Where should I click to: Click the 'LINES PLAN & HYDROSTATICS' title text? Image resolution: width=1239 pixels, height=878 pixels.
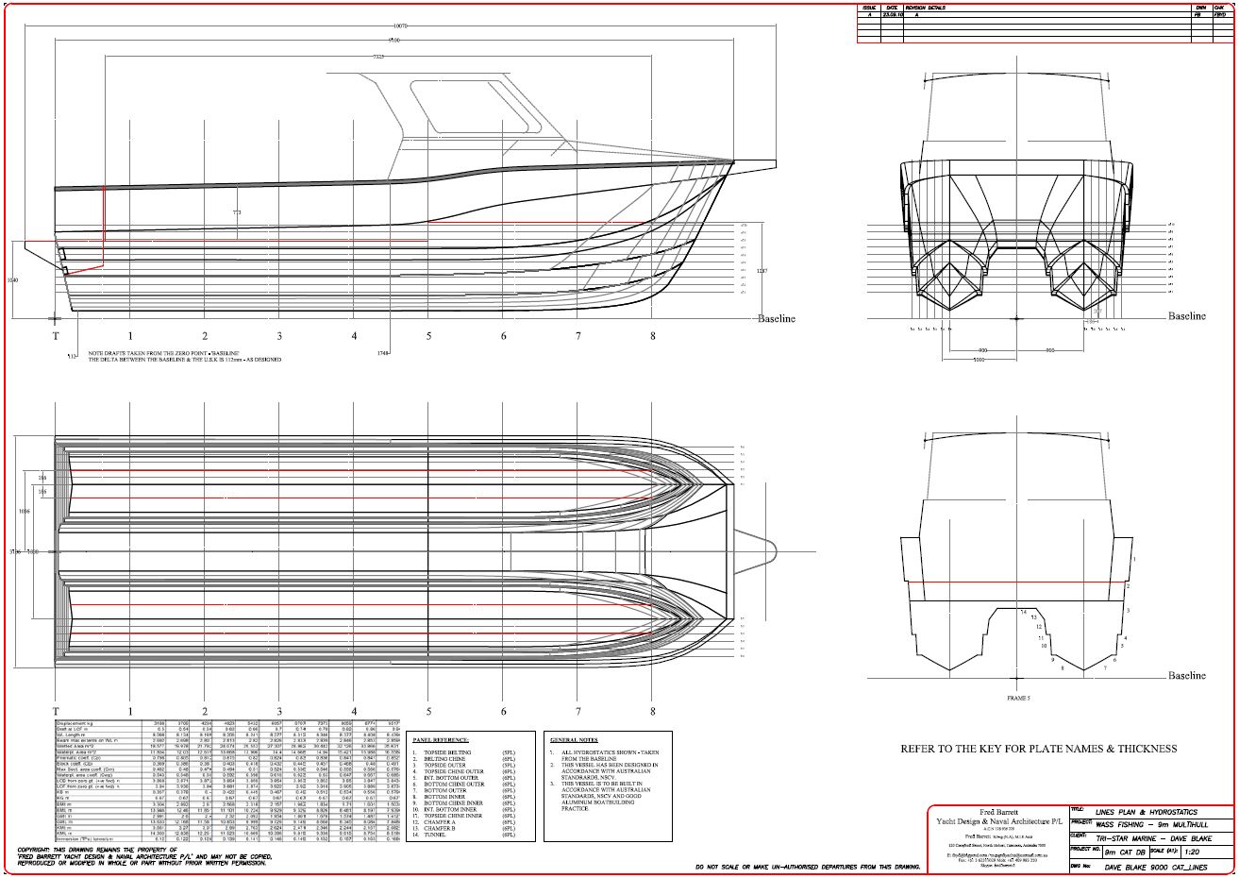tap(1146, 811)
